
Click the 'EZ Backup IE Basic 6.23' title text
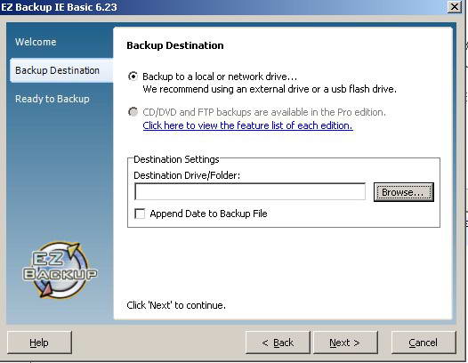pos(59,7)
